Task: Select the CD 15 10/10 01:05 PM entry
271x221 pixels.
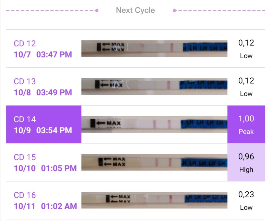Action: coord(45,163)
